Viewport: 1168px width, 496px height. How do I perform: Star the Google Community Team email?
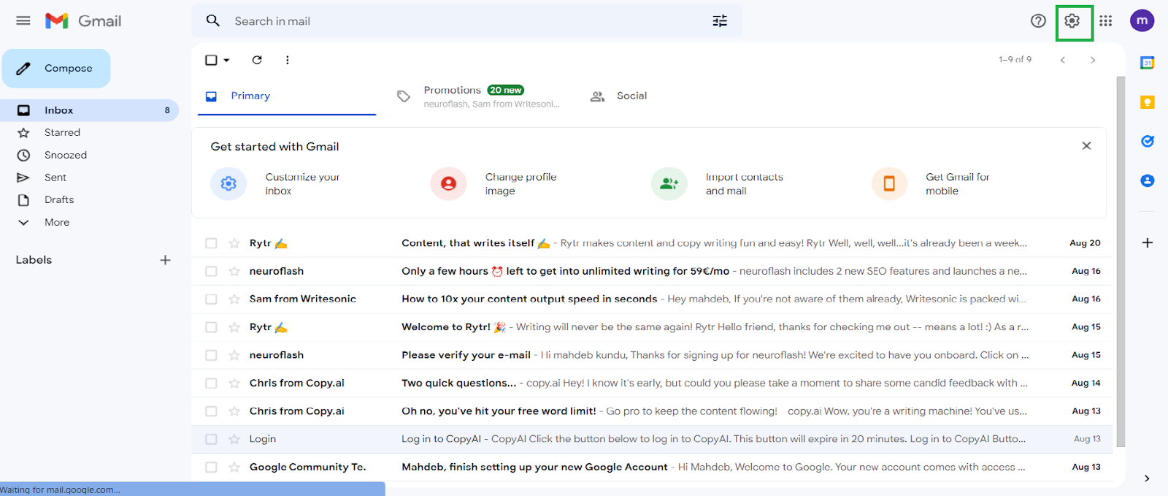coord(234,467)
